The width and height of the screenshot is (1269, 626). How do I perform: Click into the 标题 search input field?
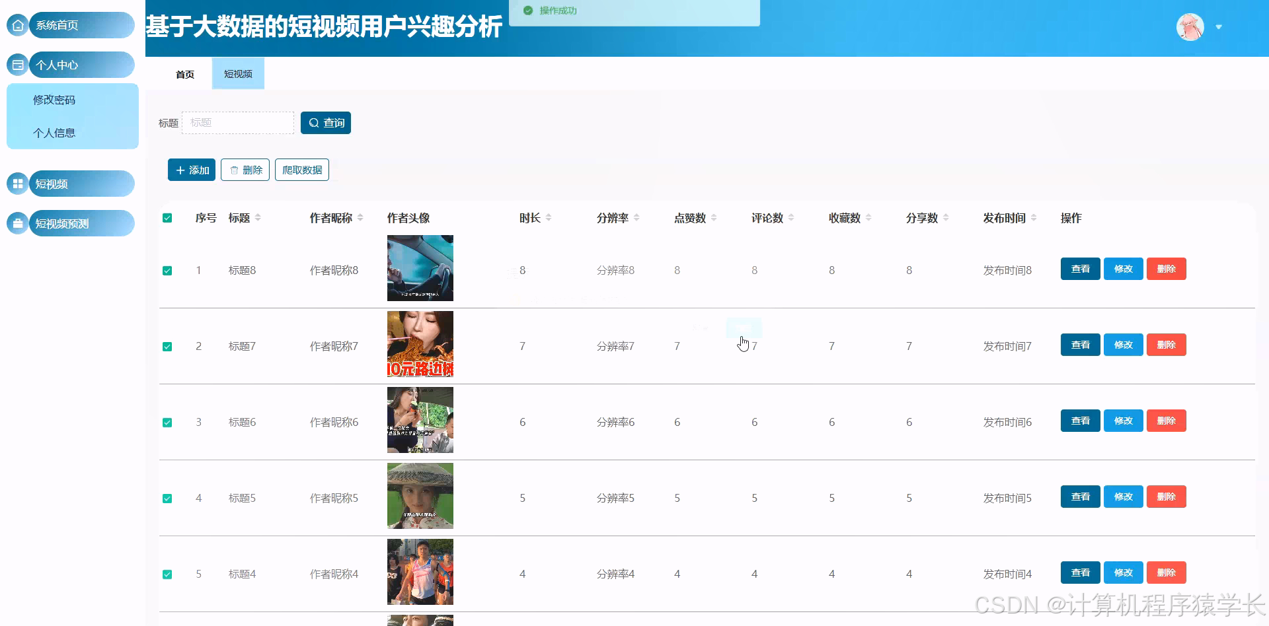238,122
